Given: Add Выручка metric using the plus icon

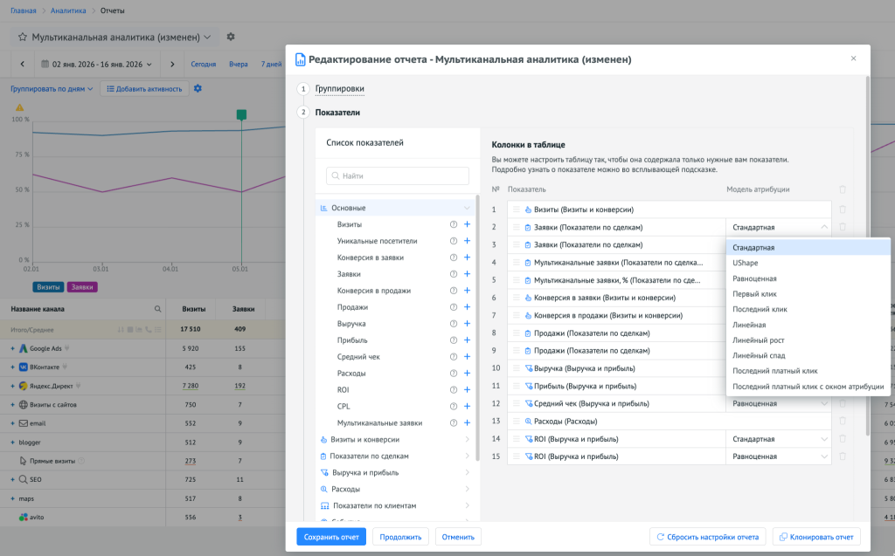Looking at the screenshot, I should coord(467,324).
